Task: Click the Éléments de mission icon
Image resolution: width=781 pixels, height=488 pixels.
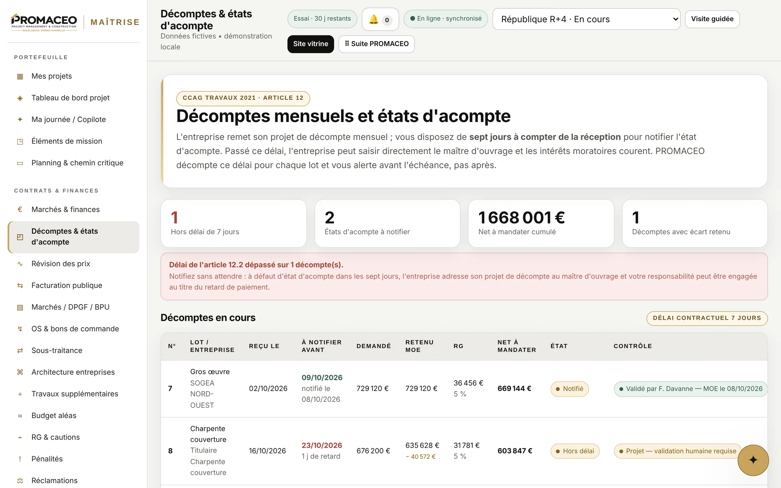Action: [x=20, y=141]
